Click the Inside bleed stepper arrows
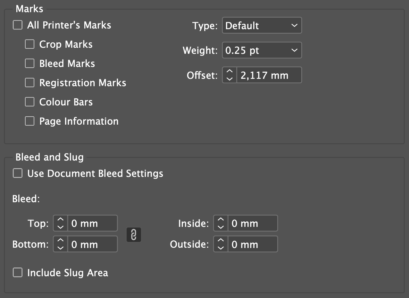 tap(221, 223)
